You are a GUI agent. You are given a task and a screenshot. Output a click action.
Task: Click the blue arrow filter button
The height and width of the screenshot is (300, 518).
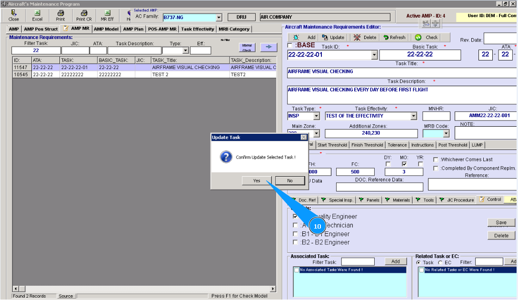click(x=269, y=47)
